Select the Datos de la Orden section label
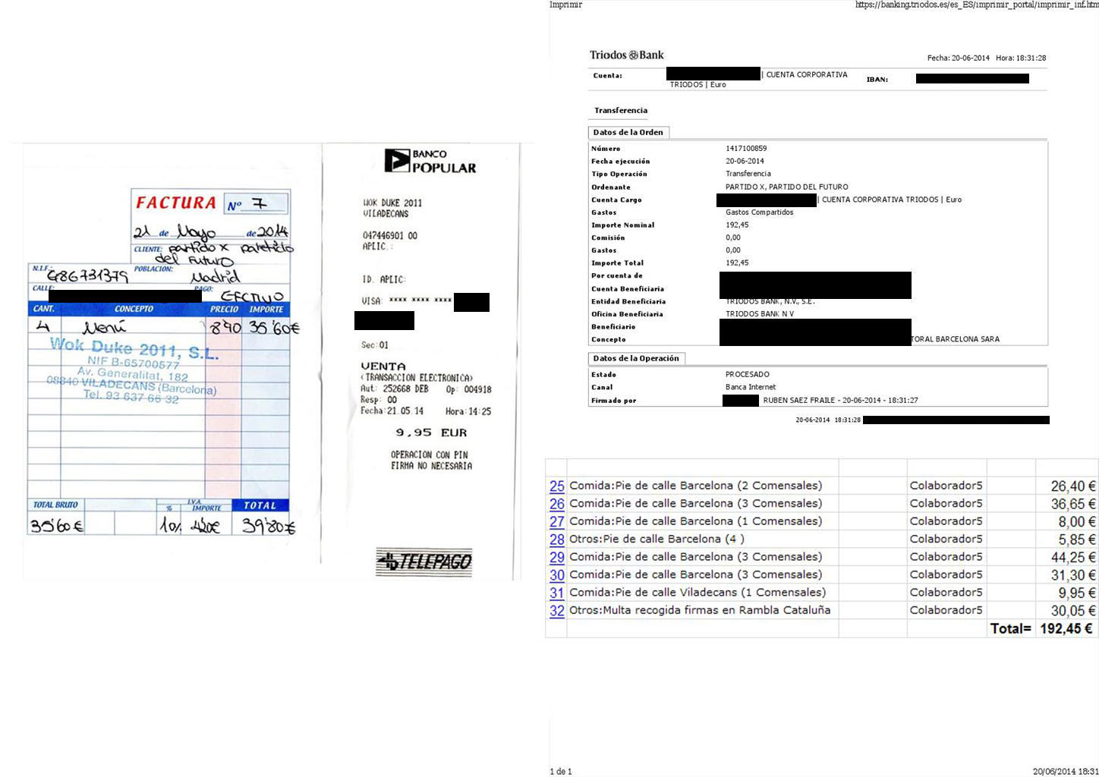Image resolution: width=1099 pixels, height=777 pixels. [x=628, y=132]
